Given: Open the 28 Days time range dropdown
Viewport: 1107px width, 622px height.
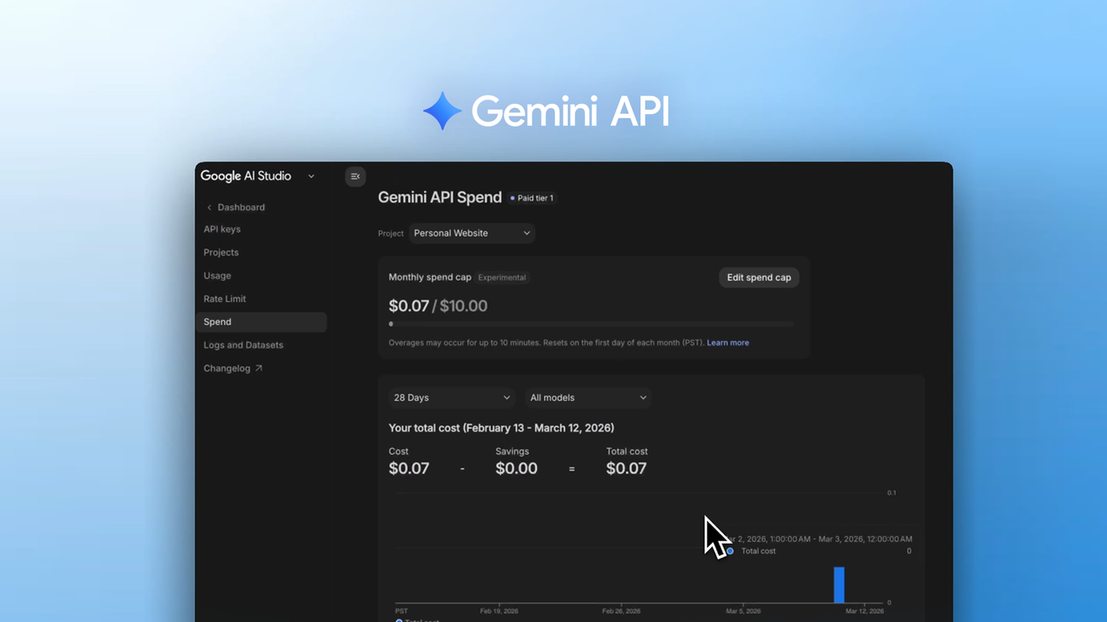Looking at the screenshot, I should 451,397.
